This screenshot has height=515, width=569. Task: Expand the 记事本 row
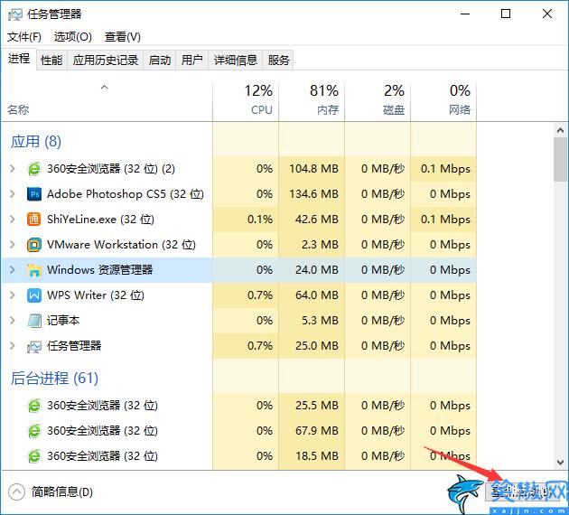(13, 321)
